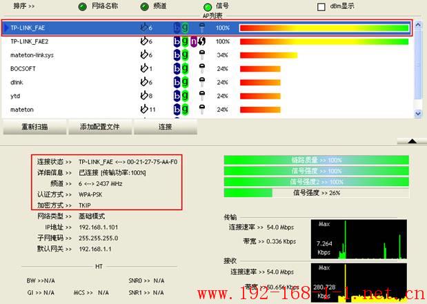Click channel icon on mateton row
Image resolution: width=427 pixels, height=304 pixels.
(144, 109)
